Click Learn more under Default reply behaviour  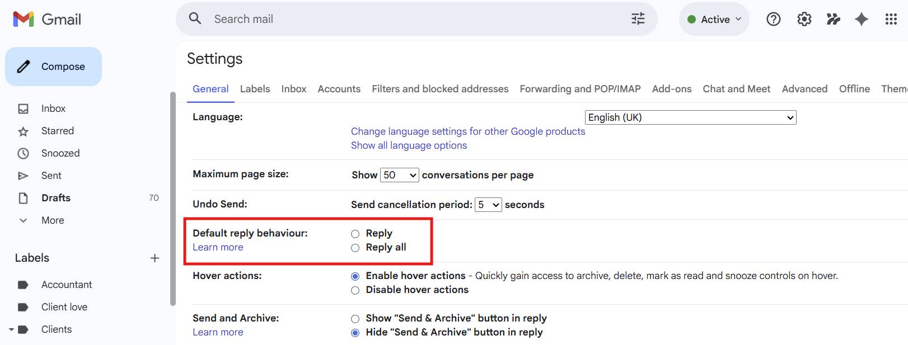(x=218, y=247)
